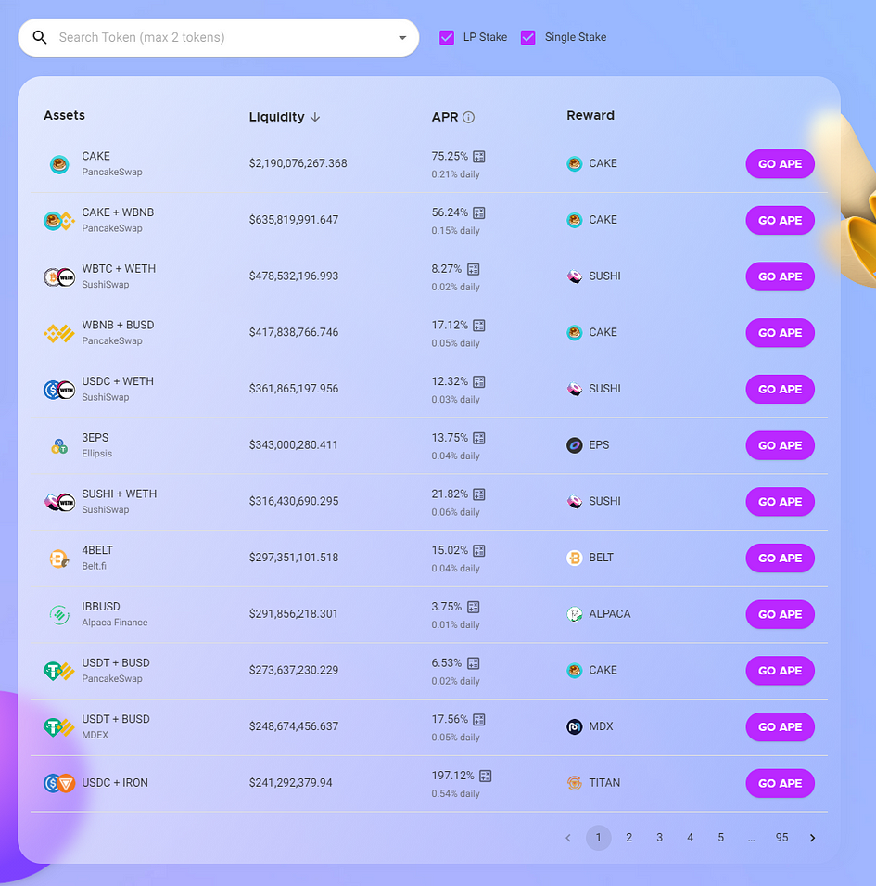Screen dimensions: 876x886
Task: Click the 4BELT asset icon
Action: point(59,559)
